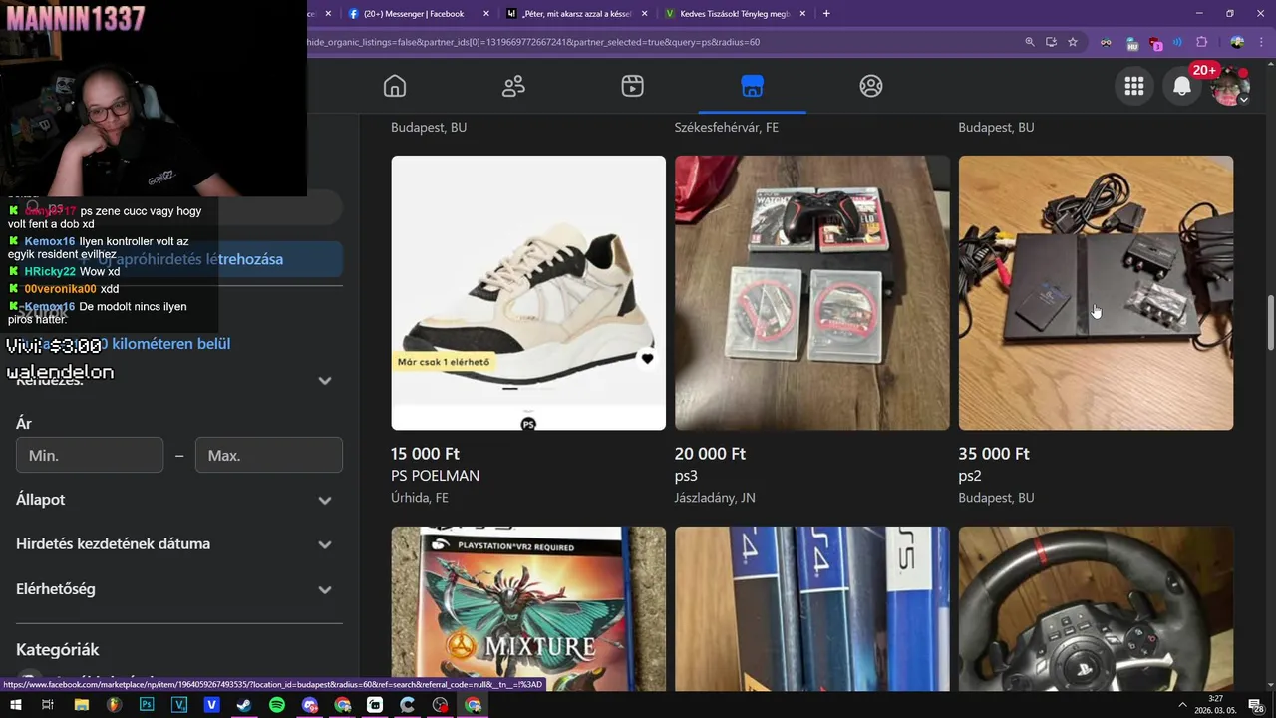Focus the Max. price input field
1276x718 pixels.
269,455
